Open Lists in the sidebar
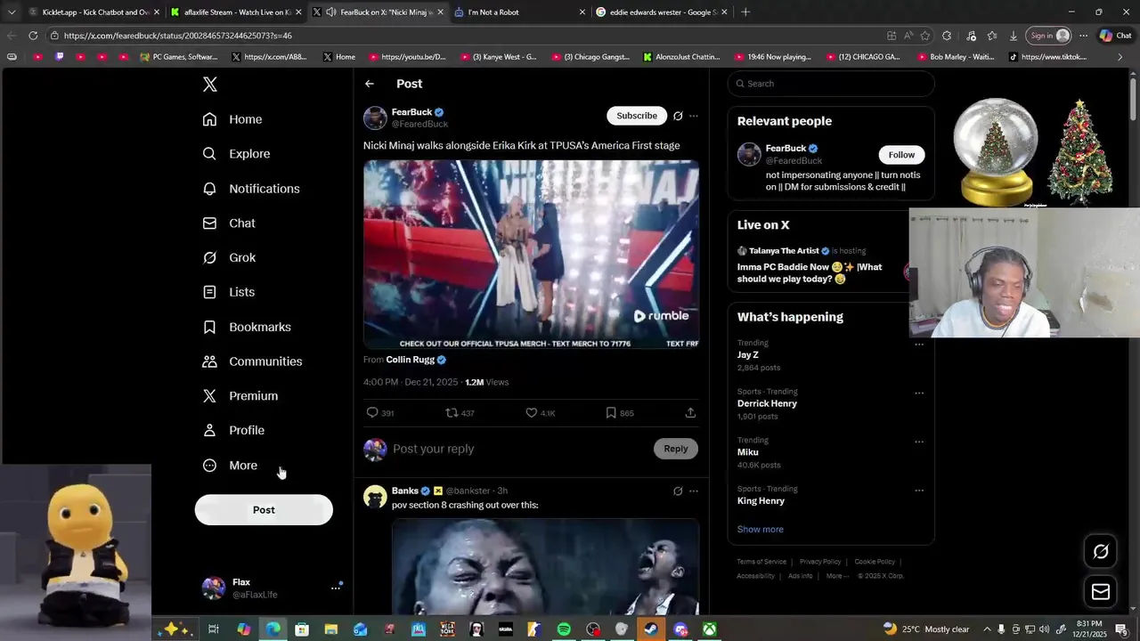This screenshot has width=1140, height=641. (229, 292)
